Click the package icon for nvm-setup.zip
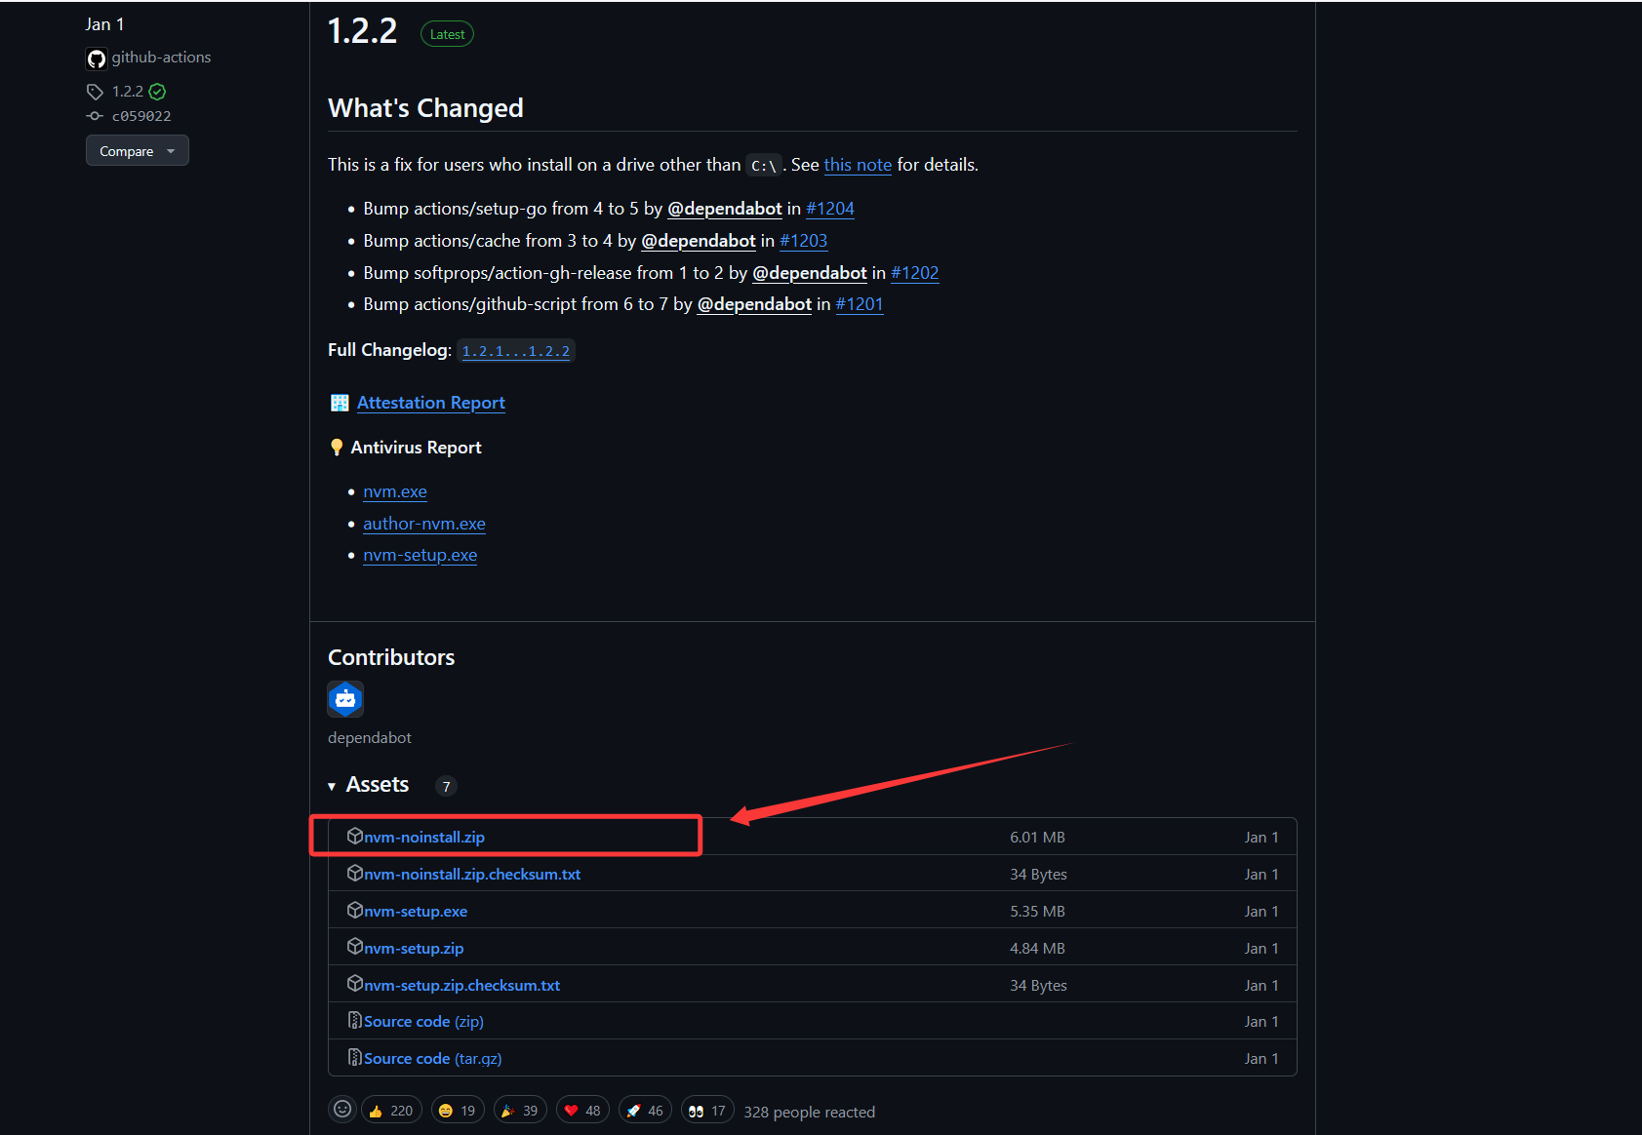 pos(355,947)
